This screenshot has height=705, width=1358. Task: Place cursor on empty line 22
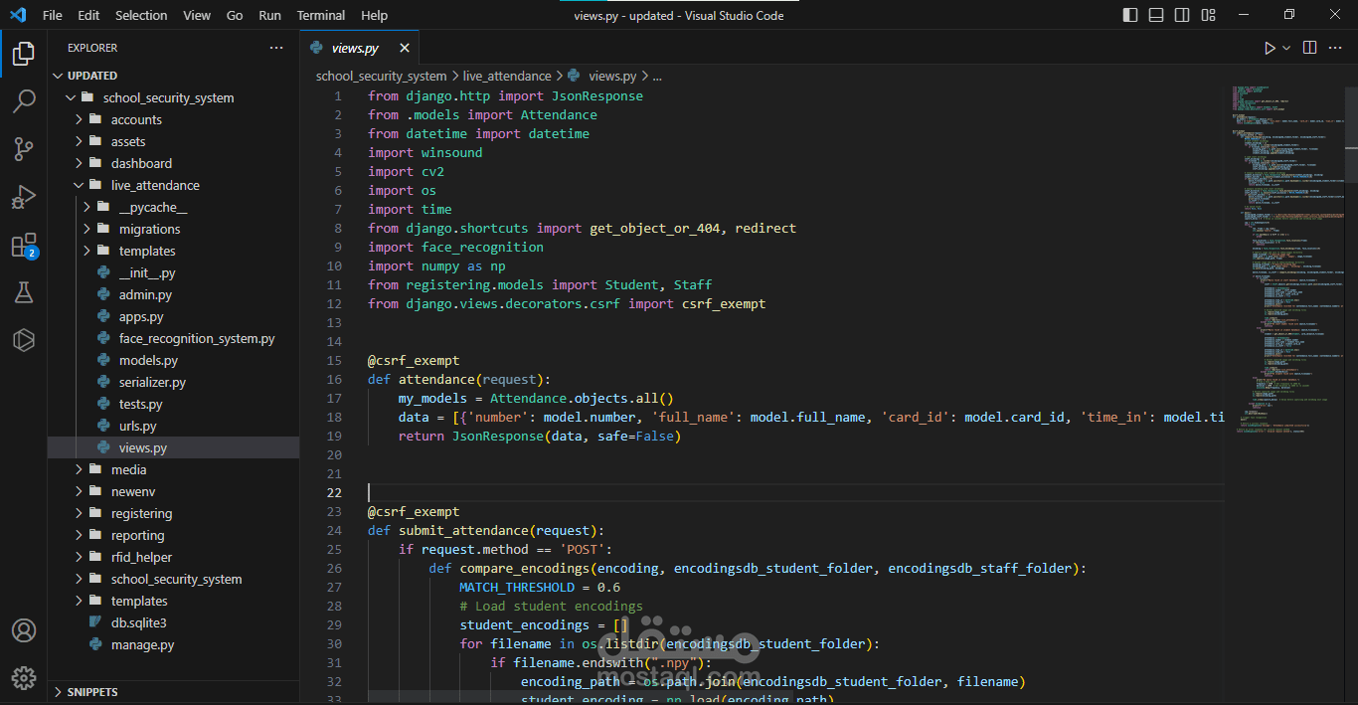[x=795, y=492]
